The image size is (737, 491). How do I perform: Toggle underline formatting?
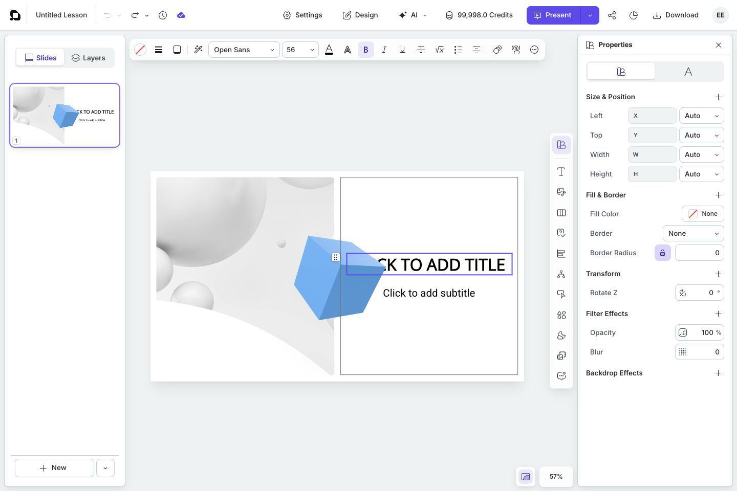pos(402,50)
